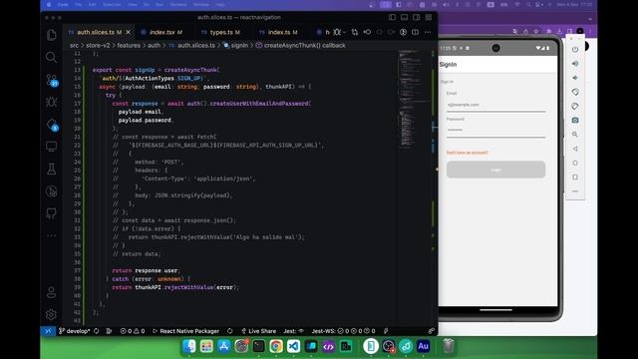This screenshot has height=359, width=638.
Task: Open the Accounts menu icon
Action: 51,292
